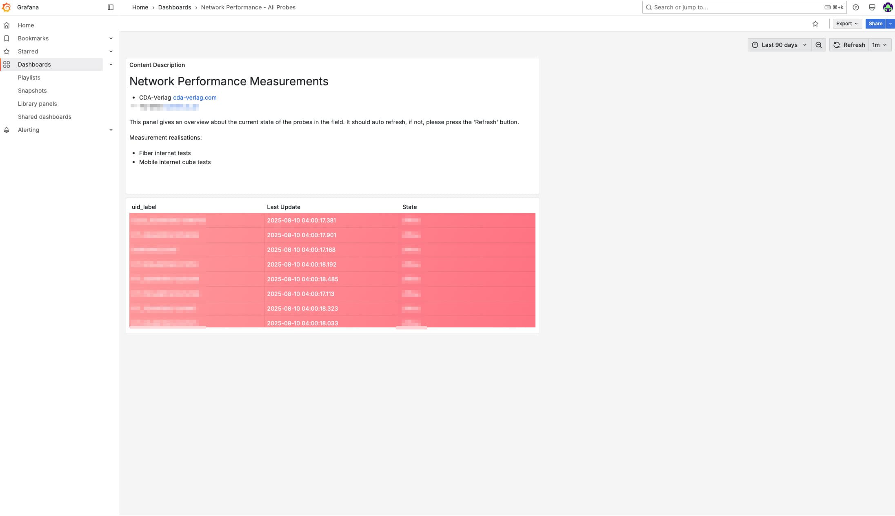The height and width of the screenshot is (516, 895).
Task: Click the Alerting bell icon
Action: [x=7, y=130]
